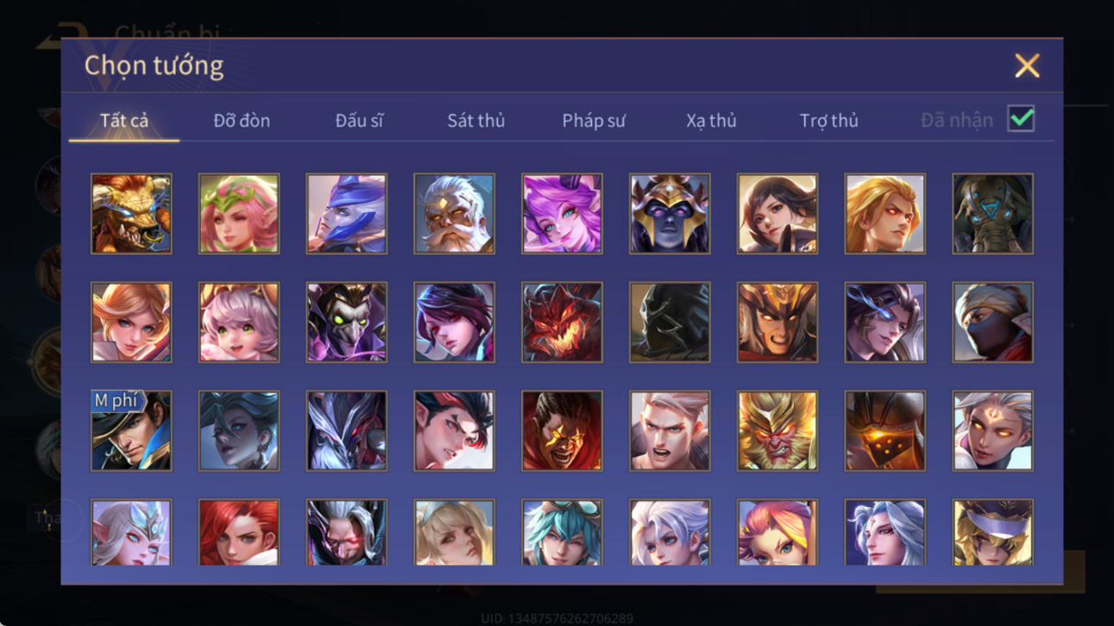Choose the purple-haired girl hero portrait

tap(562, 214)
